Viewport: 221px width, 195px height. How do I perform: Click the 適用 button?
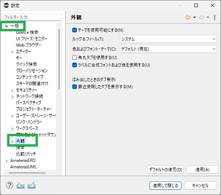[203, 170]
